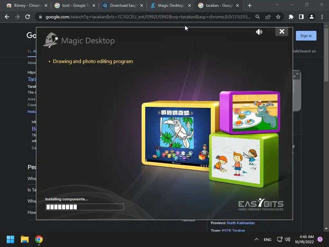Click the EasyBits logo
This screenshot has width=329, height=247.
click(x=261, y=204)
